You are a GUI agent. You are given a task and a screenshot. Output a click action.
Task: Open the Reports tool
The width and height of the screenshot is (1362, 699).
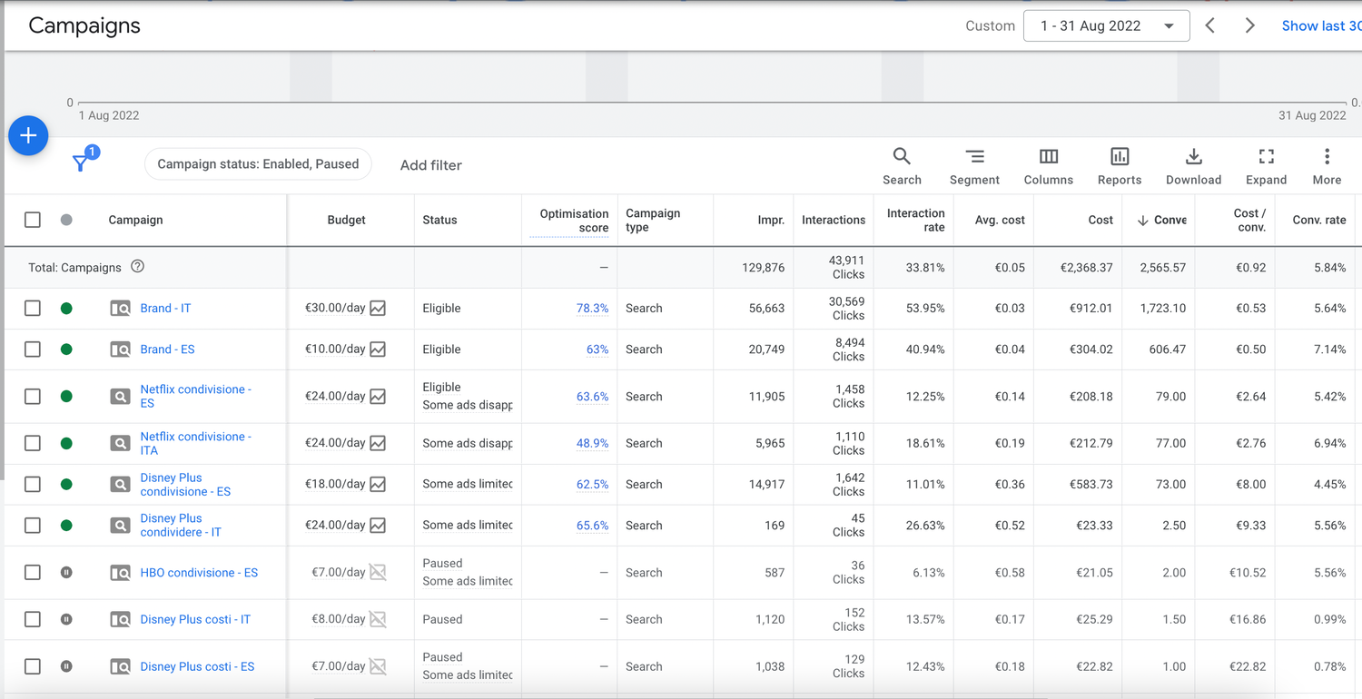(x=1120, y=167)
